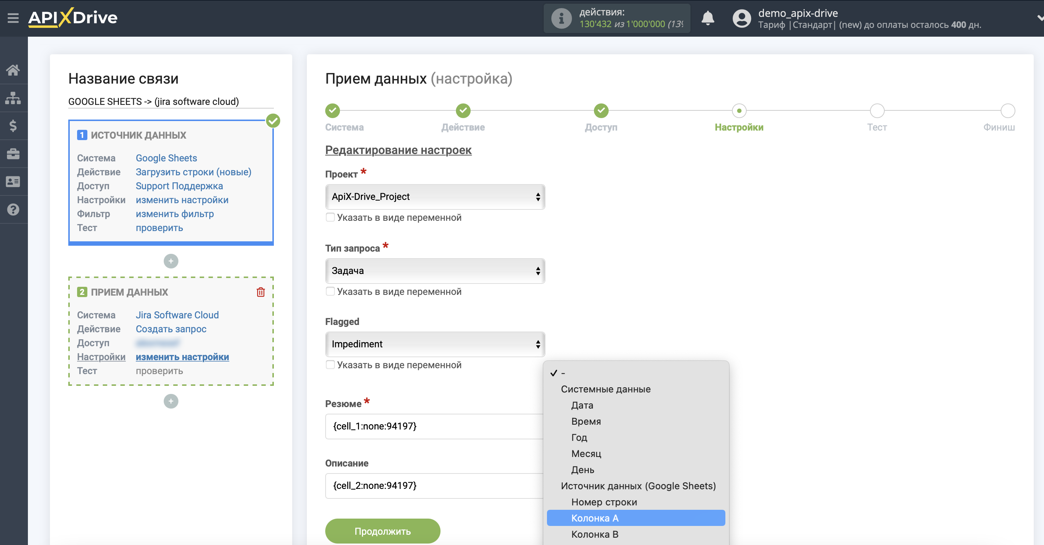1044x545 pixels.
Task: Go to the Система step circle
Action: [332, 110]
